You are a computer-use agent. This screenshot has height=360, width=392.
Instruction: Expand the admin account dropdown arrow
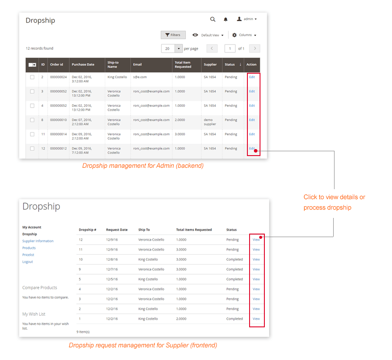[257, 19]
